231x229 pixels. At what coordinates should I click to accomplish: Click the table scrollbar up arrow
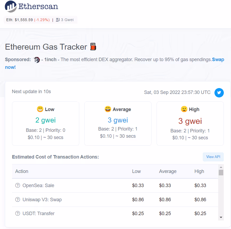221,167
